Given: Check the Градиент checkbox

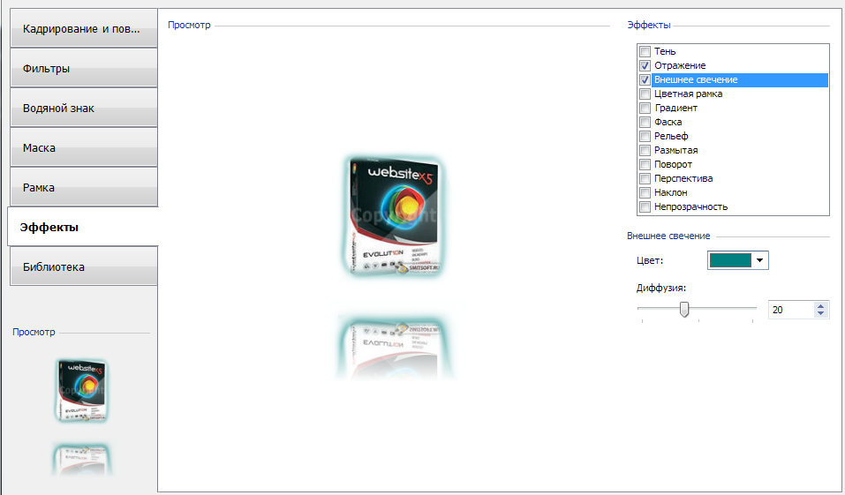Looking at the screenshot, I should coord(645,108).
